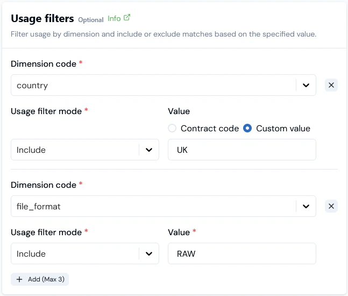
Task: Focus the Value field containing UK
Action: (242, 150)
